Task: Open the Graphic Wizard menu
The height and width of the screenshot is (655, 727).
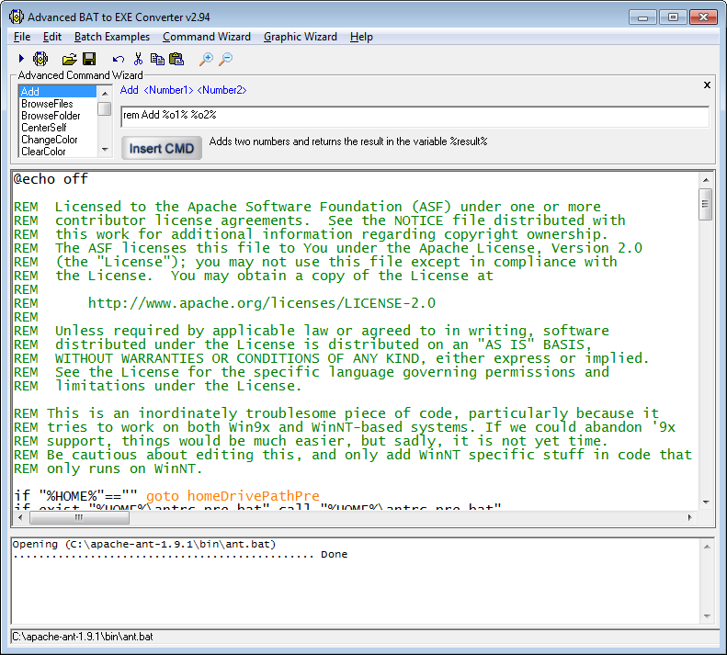Action: pos(300,37)
